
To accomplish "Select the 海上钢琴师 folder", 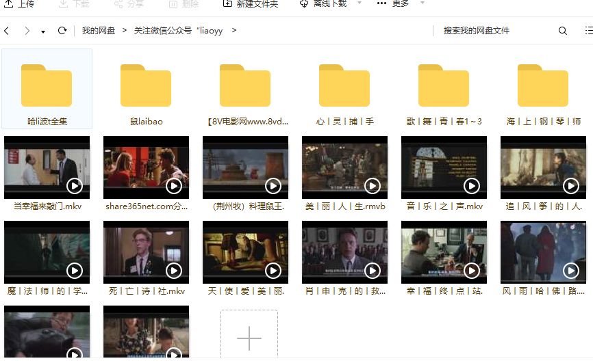I will pos(543,85).
